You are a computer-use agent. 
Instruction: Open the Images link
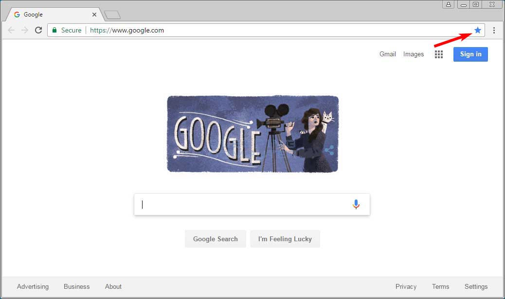tap(414, 54)
